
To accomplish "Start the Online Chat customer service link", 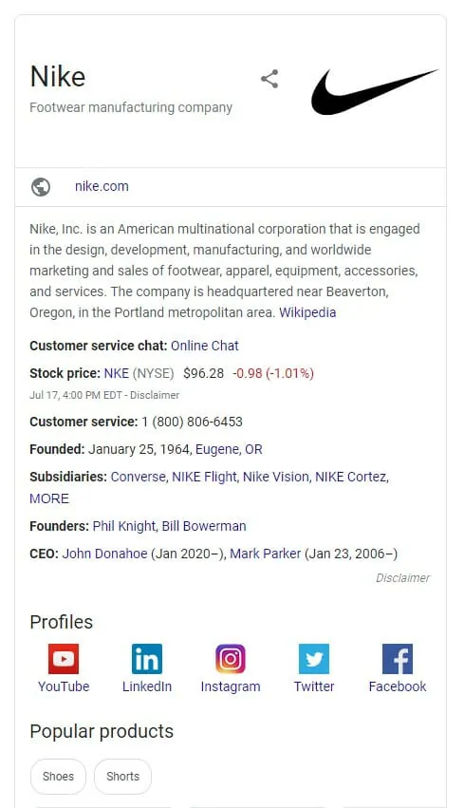I will point(204,346).
